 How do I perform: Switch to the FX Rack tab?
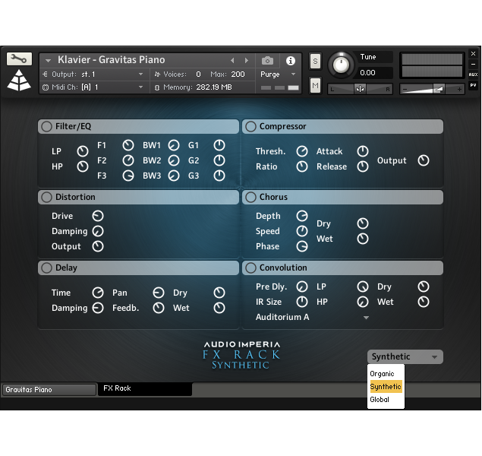(x=145, y=388)
